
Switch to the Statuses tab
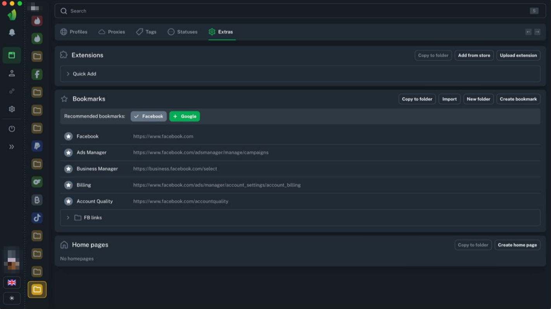(183, 32)
